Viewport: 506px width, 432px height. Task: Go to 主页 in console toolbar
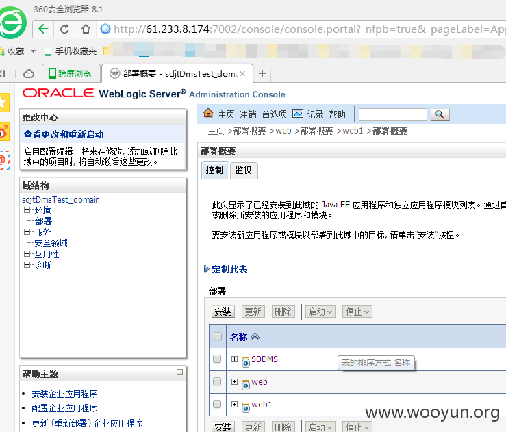coord(226,114)
